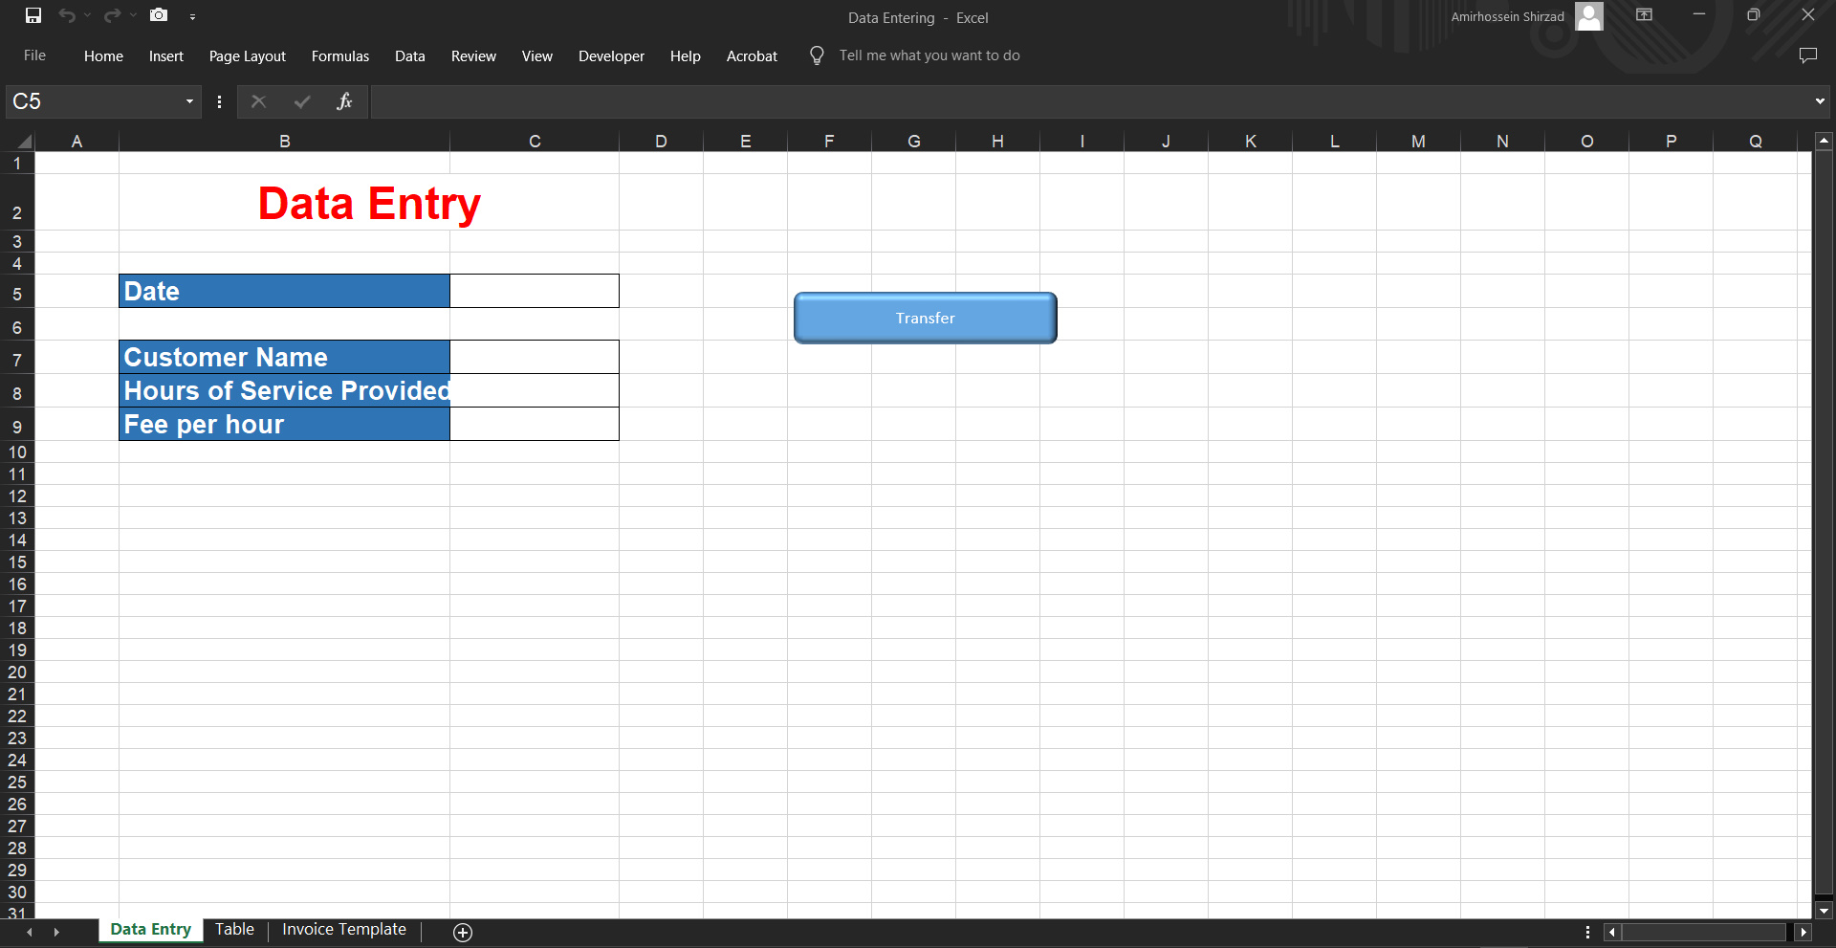The image size is (1836, 948).
Task: Click the camera screenshot icon
Action: pyautogui.click(x=159, y=15)
